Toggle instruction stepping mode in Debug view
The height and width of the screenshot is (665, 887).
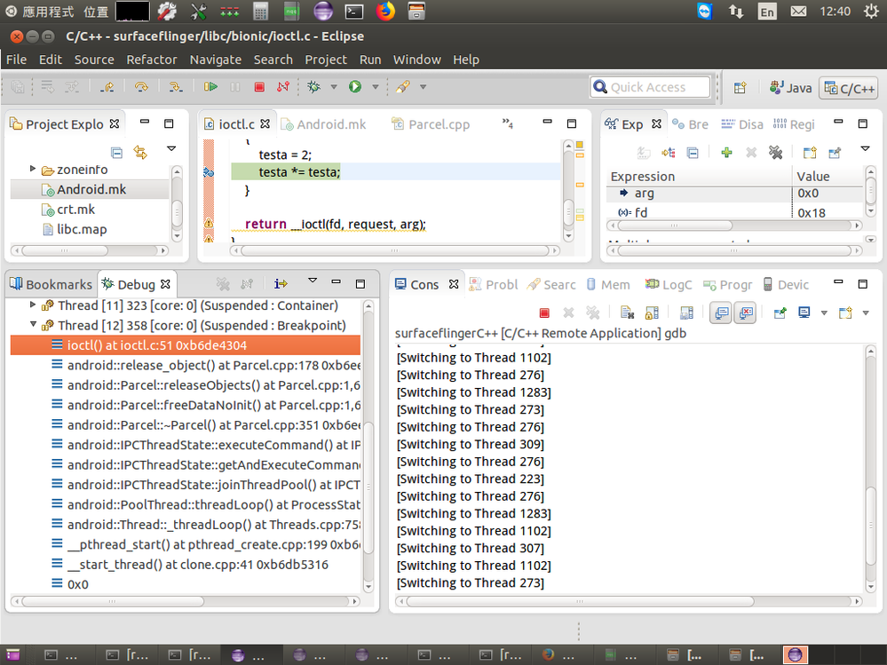(281, 283)
